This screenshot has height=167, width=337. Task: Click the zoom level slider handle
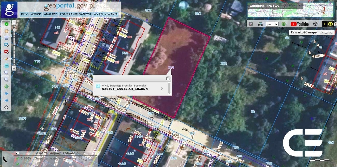coord(14,30)
